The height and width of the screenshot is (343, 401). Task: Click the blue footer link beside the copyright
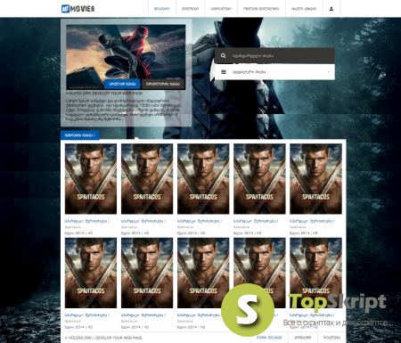pyautogui.click(x=269, y=338)
